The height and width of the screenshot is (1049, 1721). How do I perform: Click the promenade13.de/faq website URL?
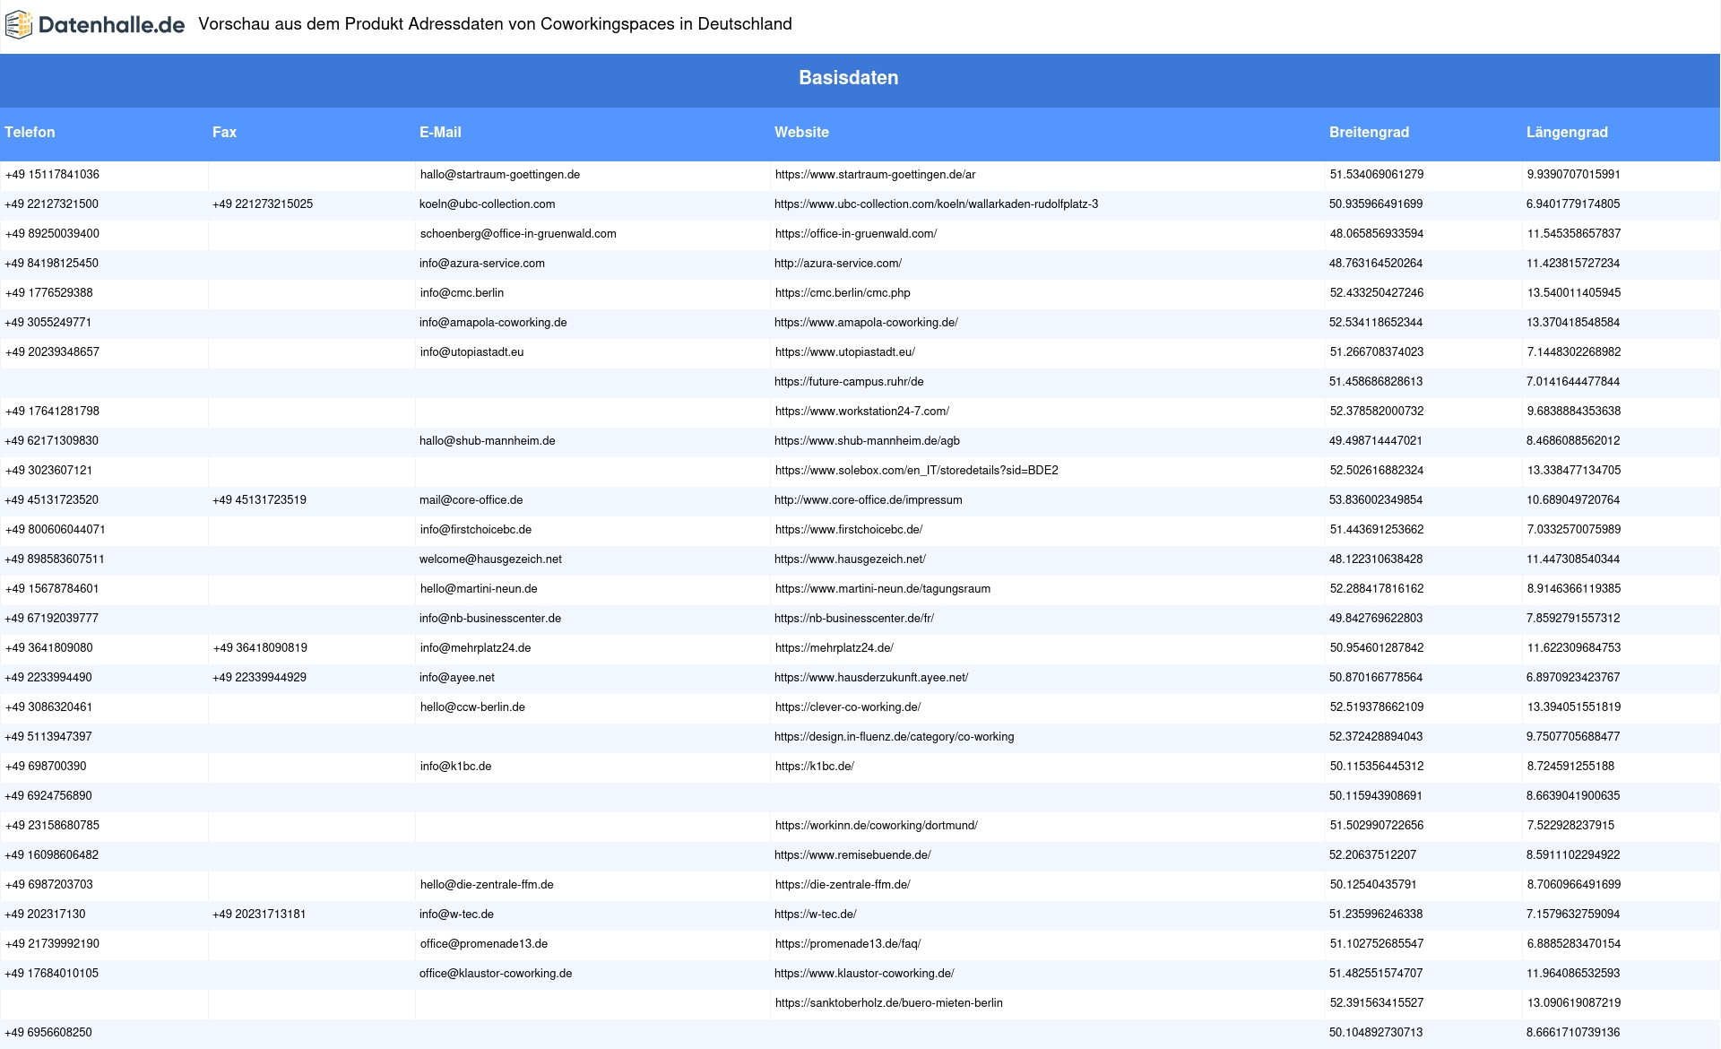[x=848, y=944]
